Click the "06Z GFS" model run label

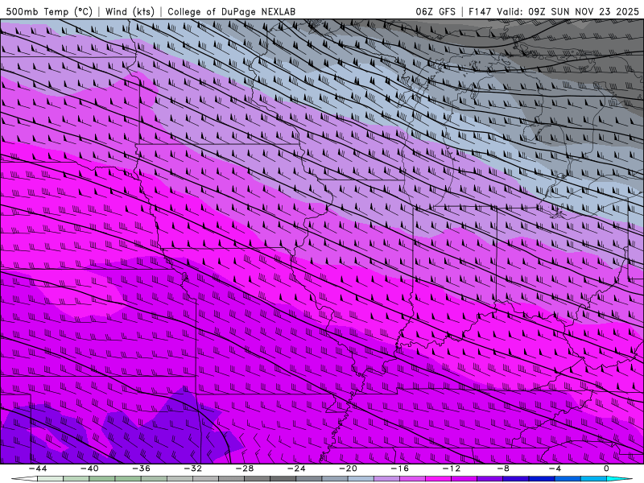[436, 12]
